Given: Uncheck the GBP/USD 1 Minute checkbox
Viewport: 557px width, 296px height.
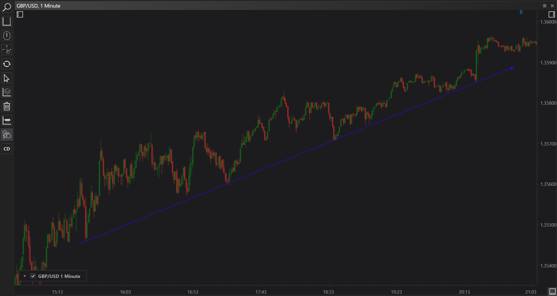Looking at the screenshot, I should point(33,276).
